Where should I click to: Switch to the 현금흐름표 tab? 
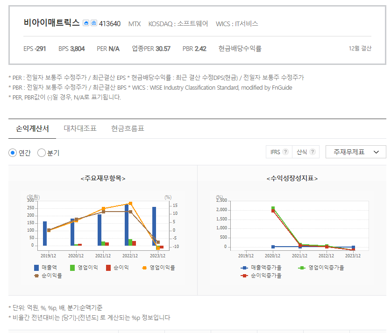click(128, 128)
